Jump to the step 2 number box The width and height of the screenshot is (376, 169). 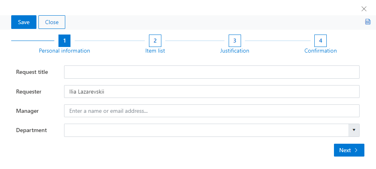tap(155, 41)
